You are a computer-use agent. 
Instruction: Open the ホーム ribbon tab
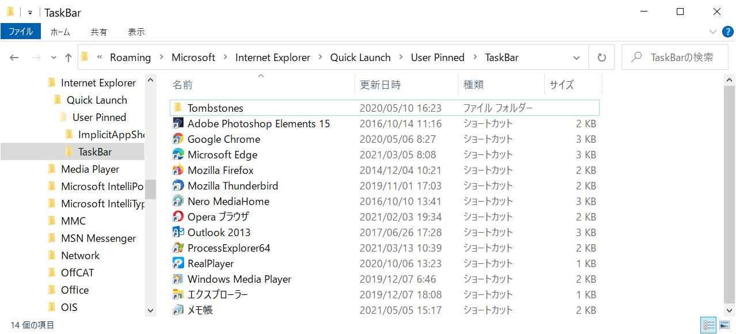(60, 32)
